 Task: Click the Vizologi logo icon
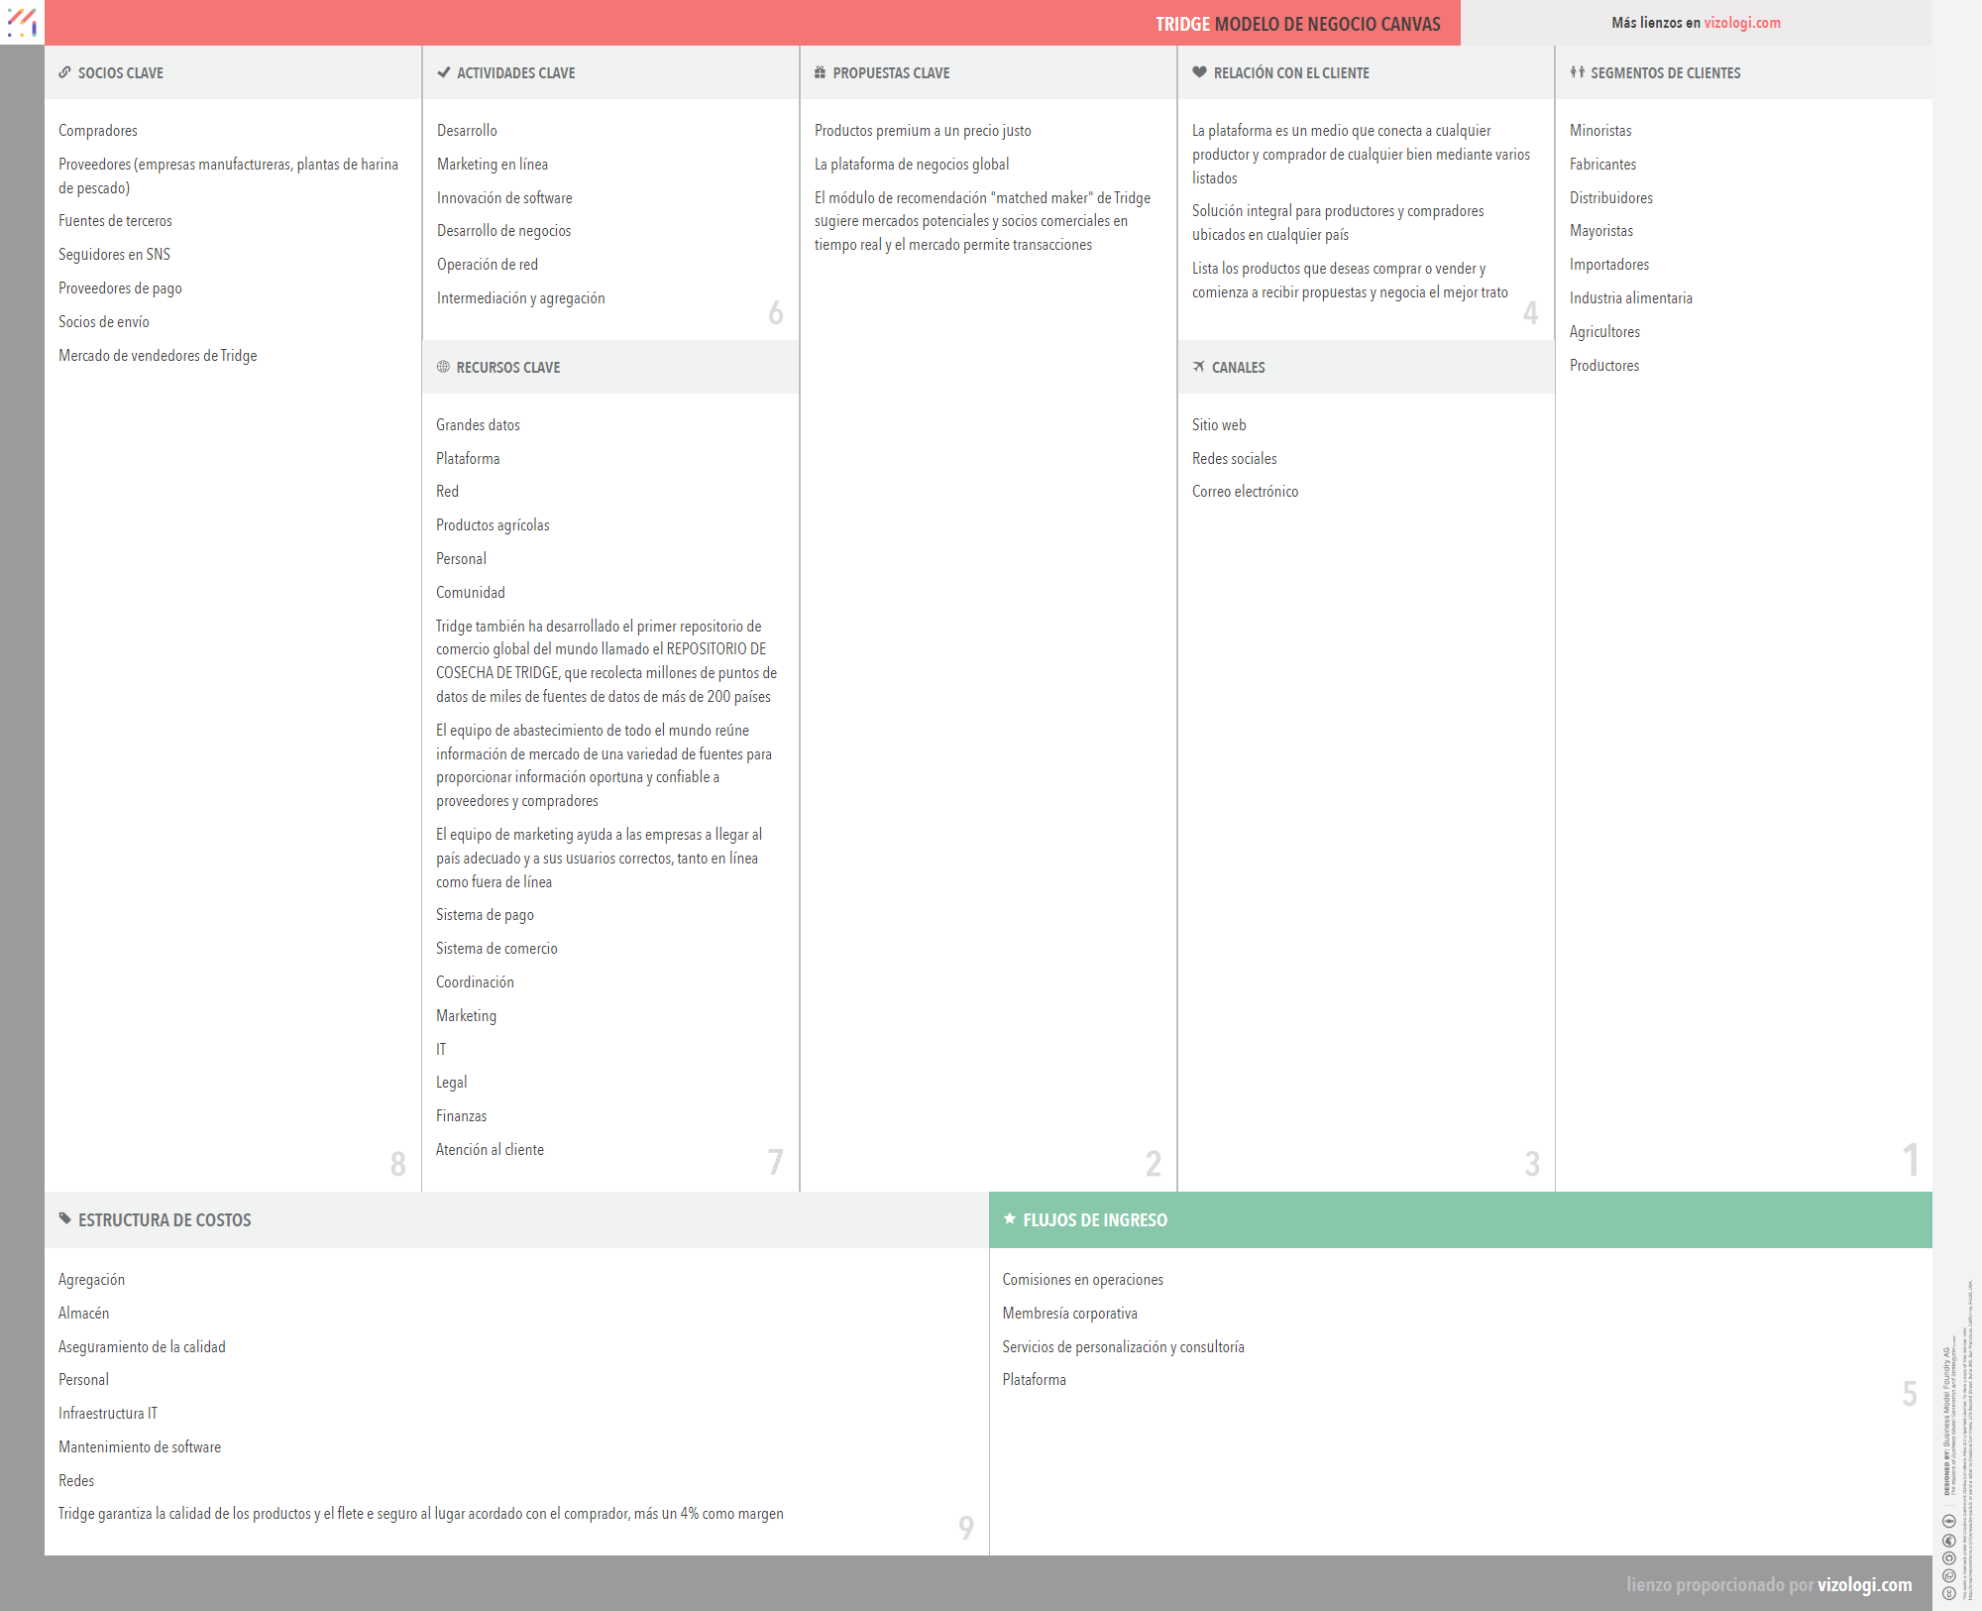click(22, 22)
